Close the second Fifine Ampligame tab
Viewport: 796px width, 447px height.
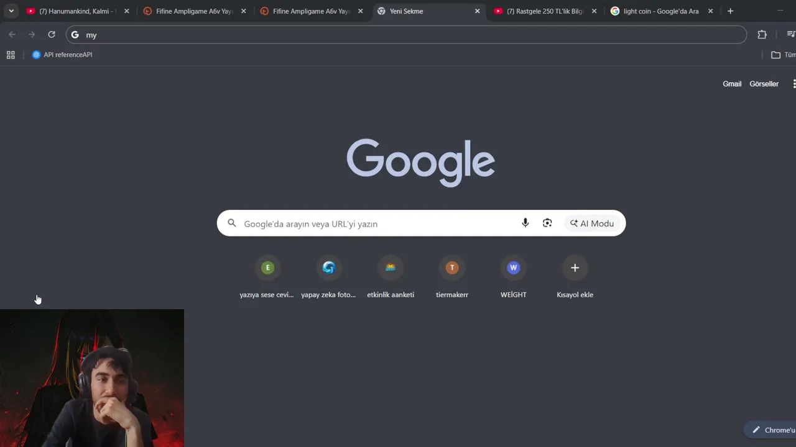(360, 11)
